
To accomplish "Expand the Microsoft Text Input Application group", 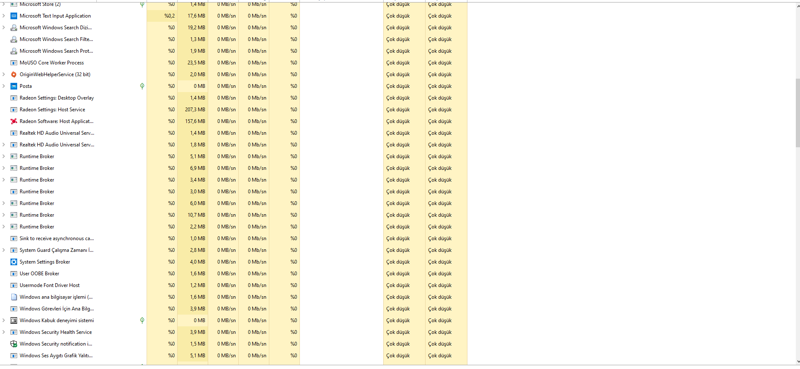I will (x=4, y=16).
